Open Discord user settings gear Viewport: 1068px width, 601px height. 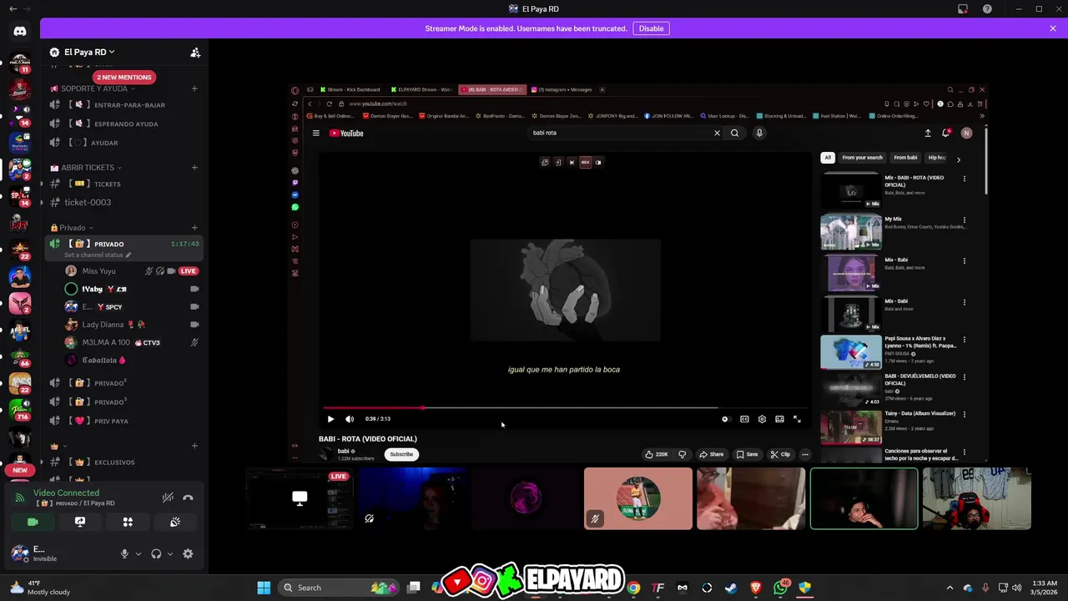(x=188, y=553)
